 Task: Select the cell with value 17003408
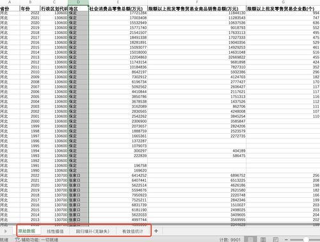point(118,18)
